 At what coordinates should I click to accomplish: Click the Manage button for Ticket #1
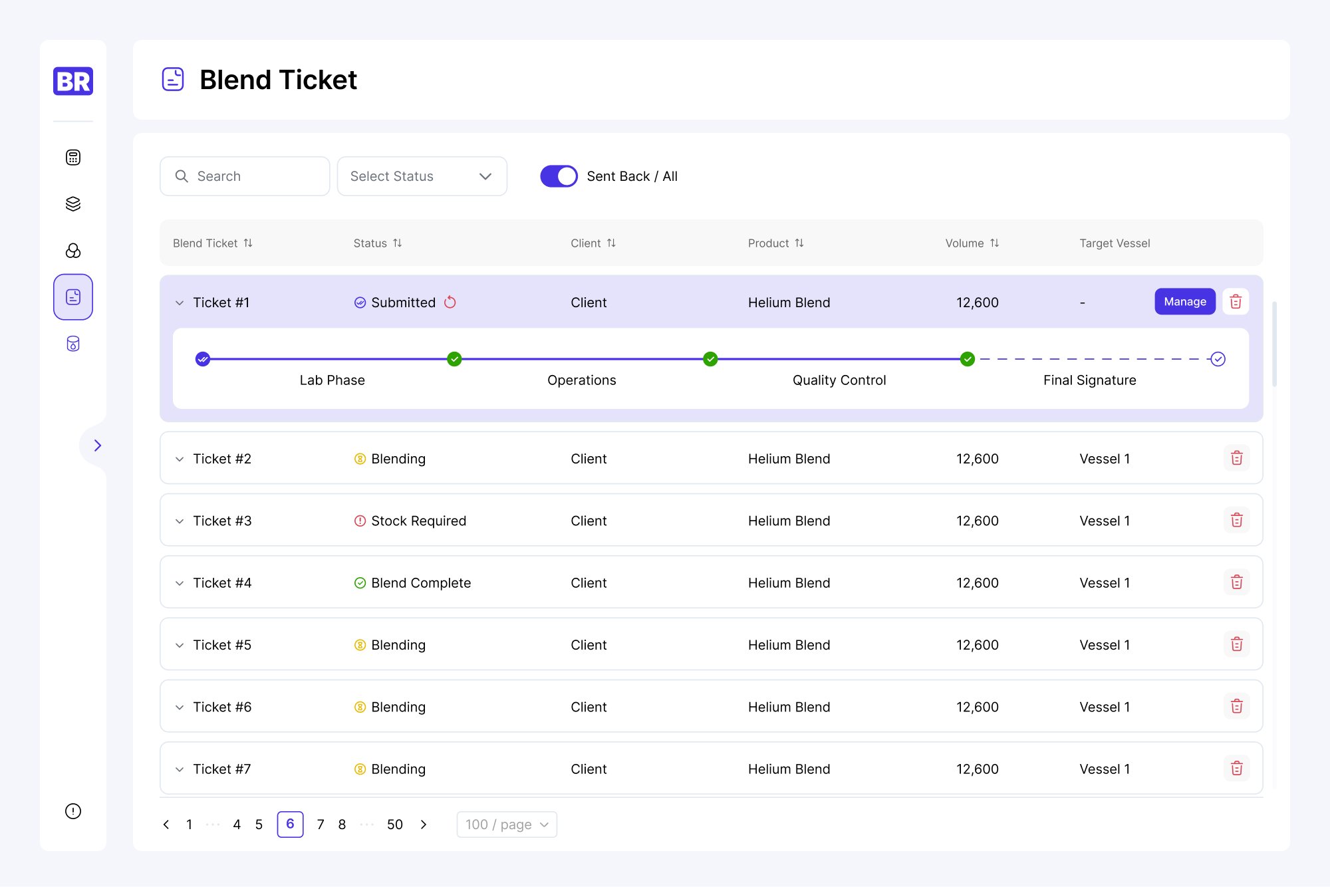click(x=1184, y=302)
